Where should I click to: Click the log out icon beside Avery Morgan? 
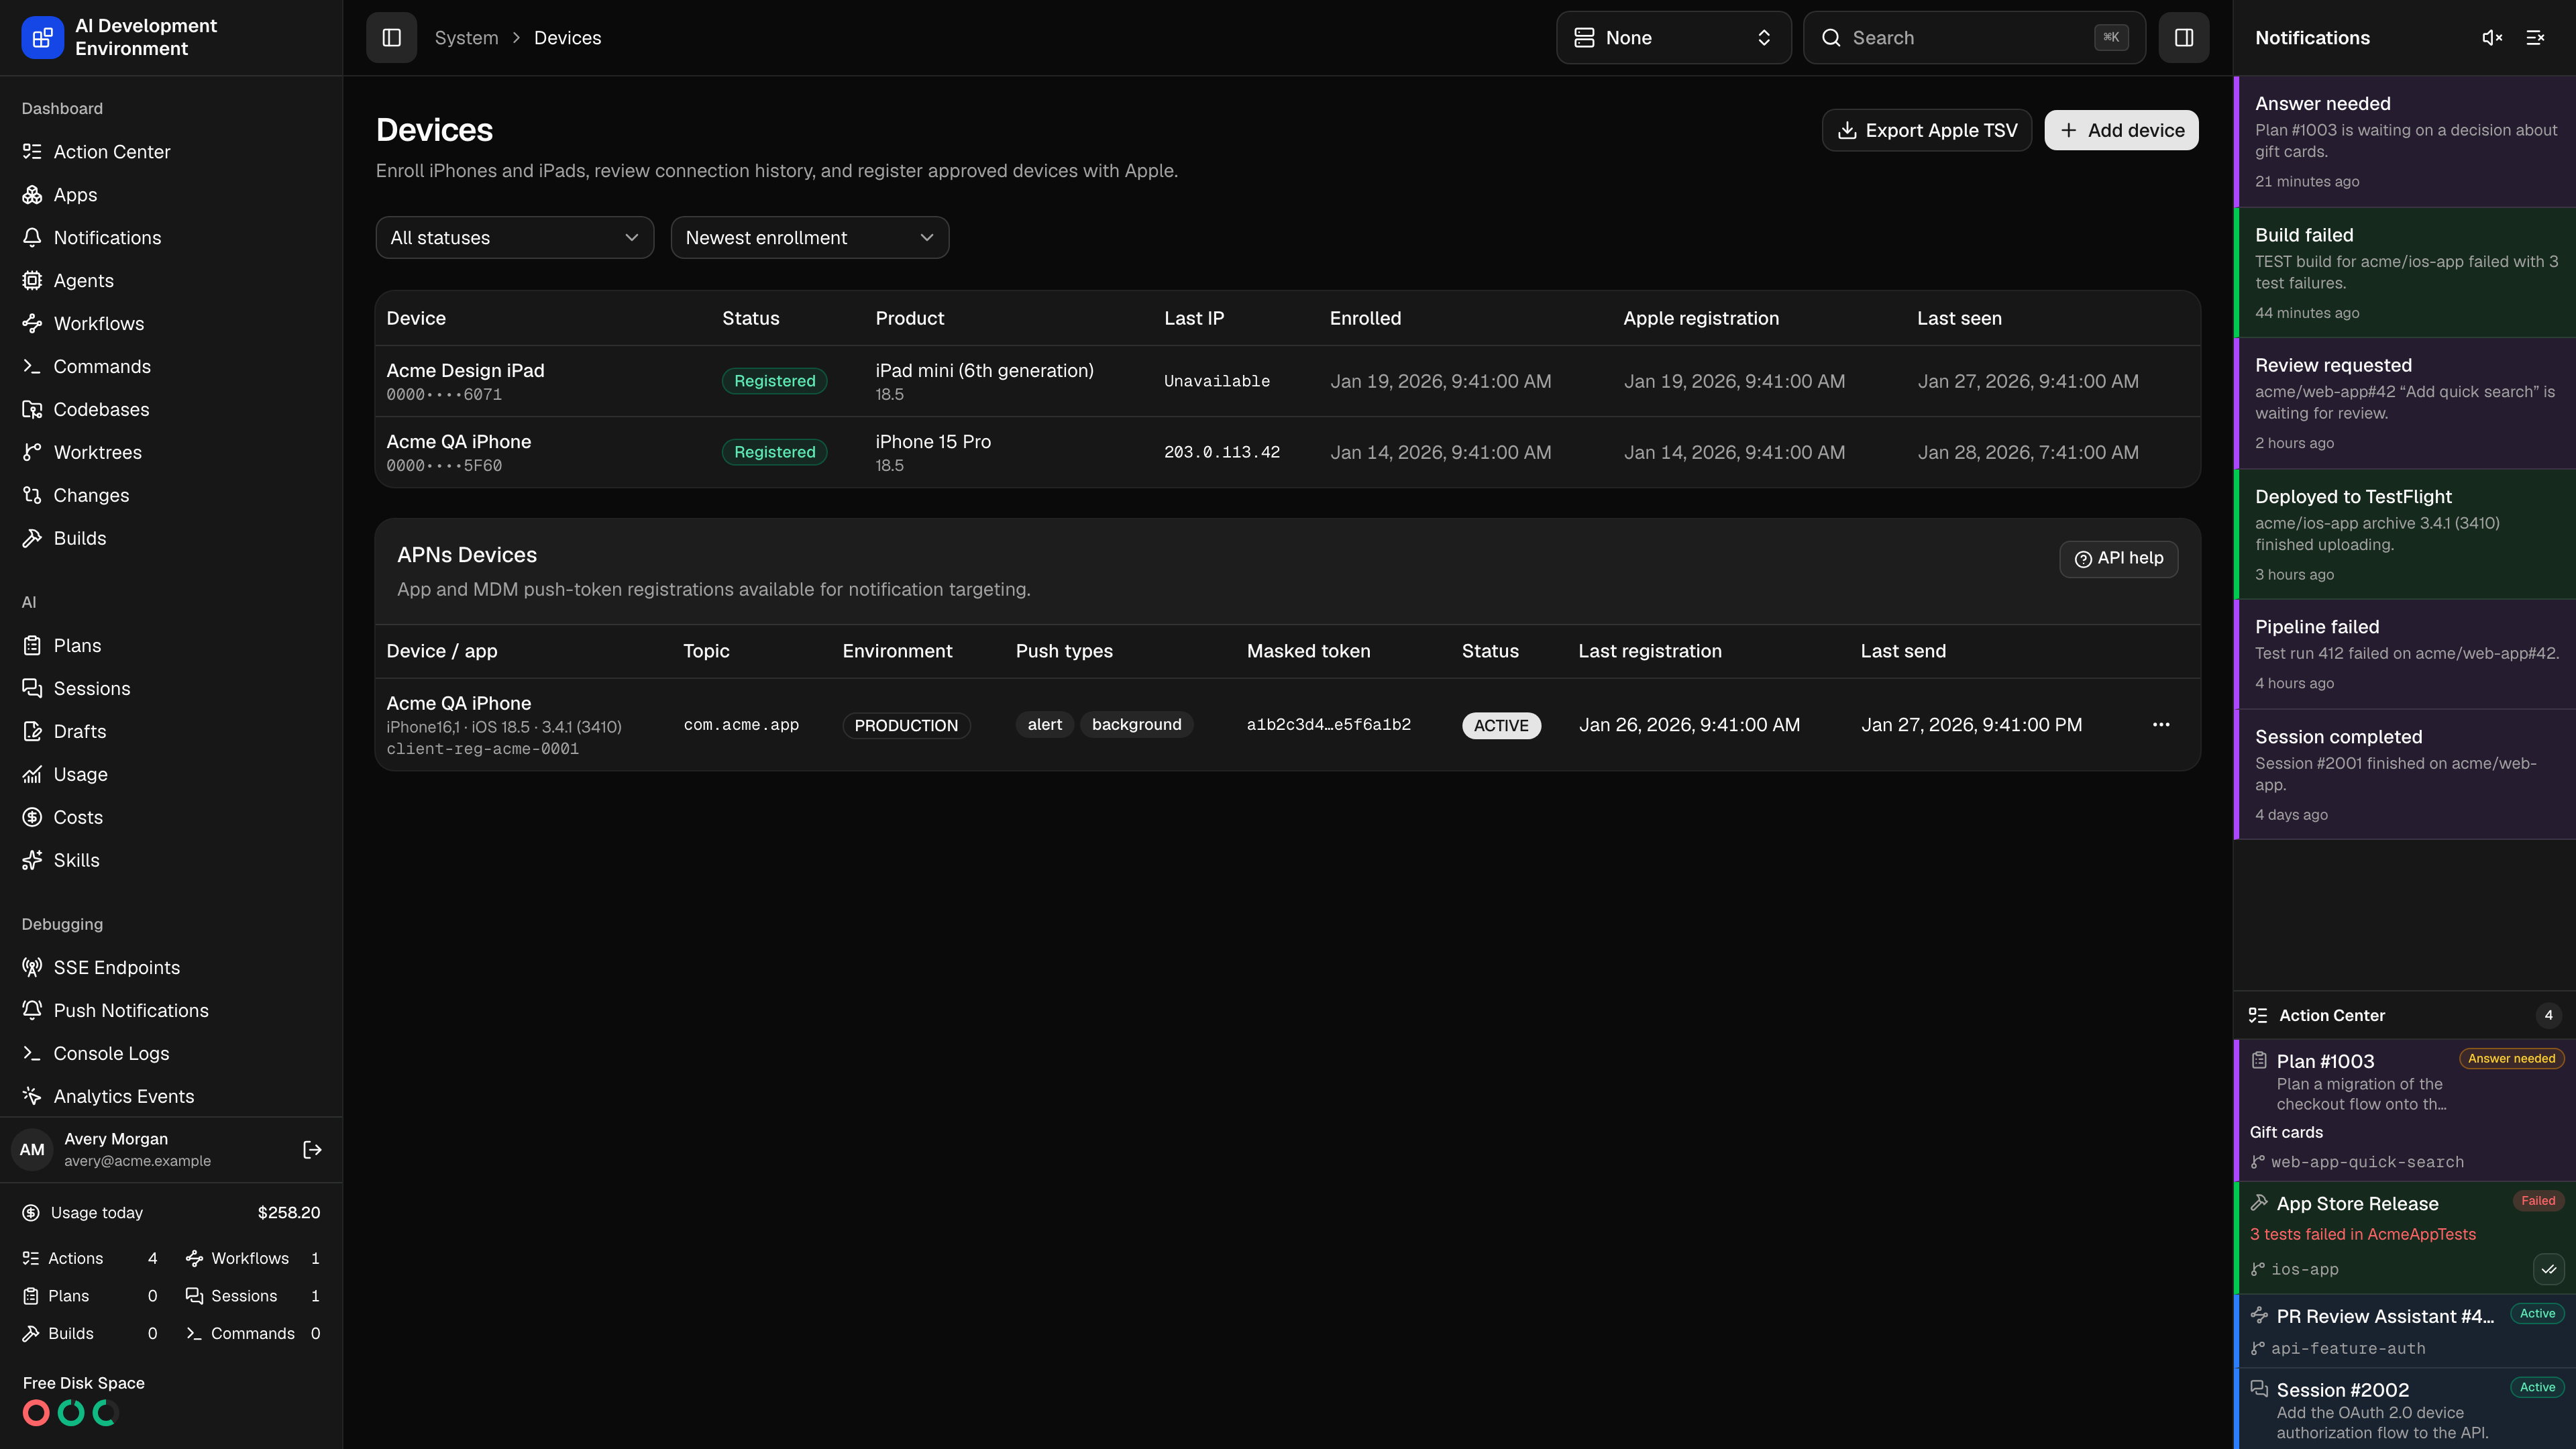pos(312,1149)
